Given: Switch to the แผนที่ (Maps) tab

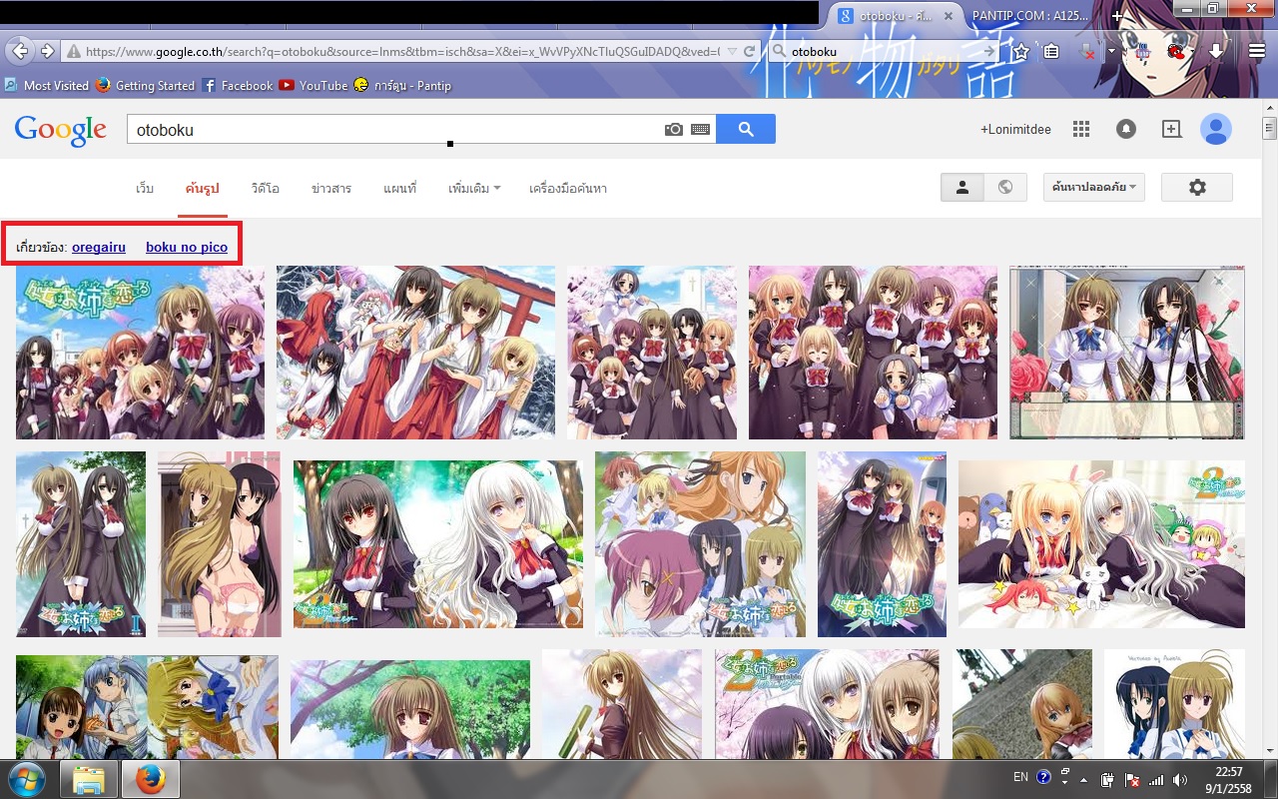Looking at the screenshot, I should pos(399,188).
